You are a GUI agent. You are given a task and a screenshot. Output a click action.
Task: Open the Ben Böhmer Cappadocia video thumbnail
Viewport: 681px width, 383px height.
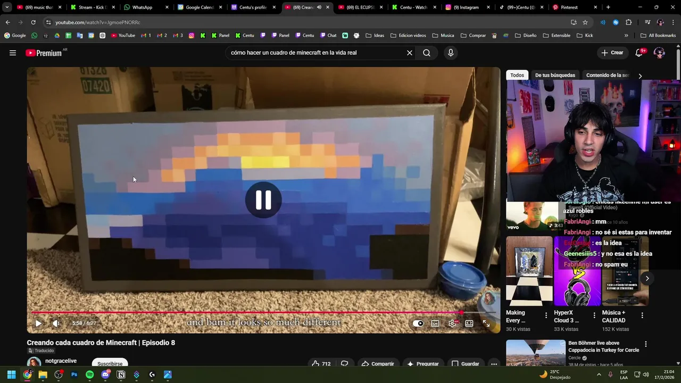coord(536,353)
